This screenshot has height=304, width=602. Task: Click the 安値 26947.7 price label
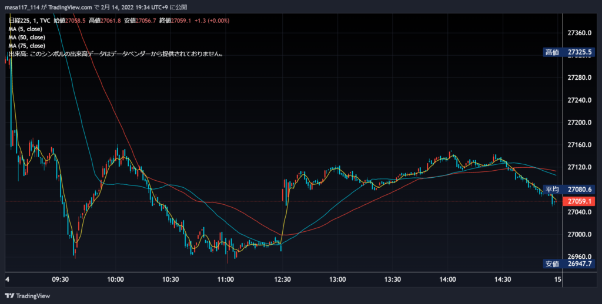(x=569, y=264)
